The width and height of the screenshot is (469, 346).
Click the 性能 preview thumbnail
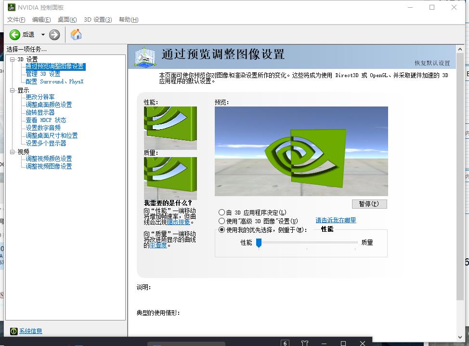(x=170, y=128)
